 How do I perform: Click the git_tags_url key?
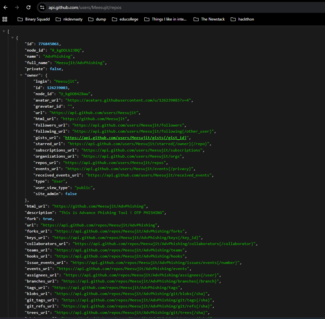click(41, 300)
